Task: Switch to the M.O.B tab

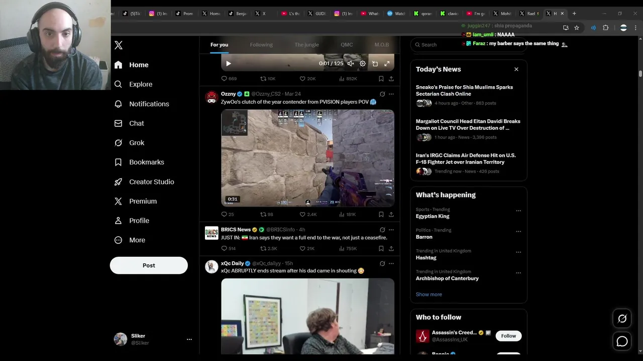Action: 381,45
